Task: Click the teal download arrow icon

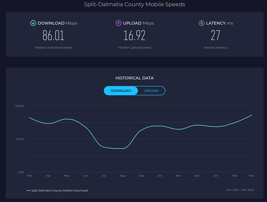Action: point(33,23)
